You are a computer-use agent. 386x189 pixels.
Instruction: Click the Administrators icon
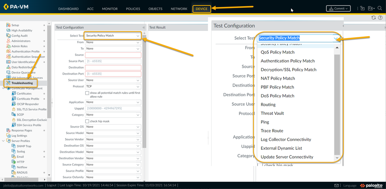tap(9, 41)
